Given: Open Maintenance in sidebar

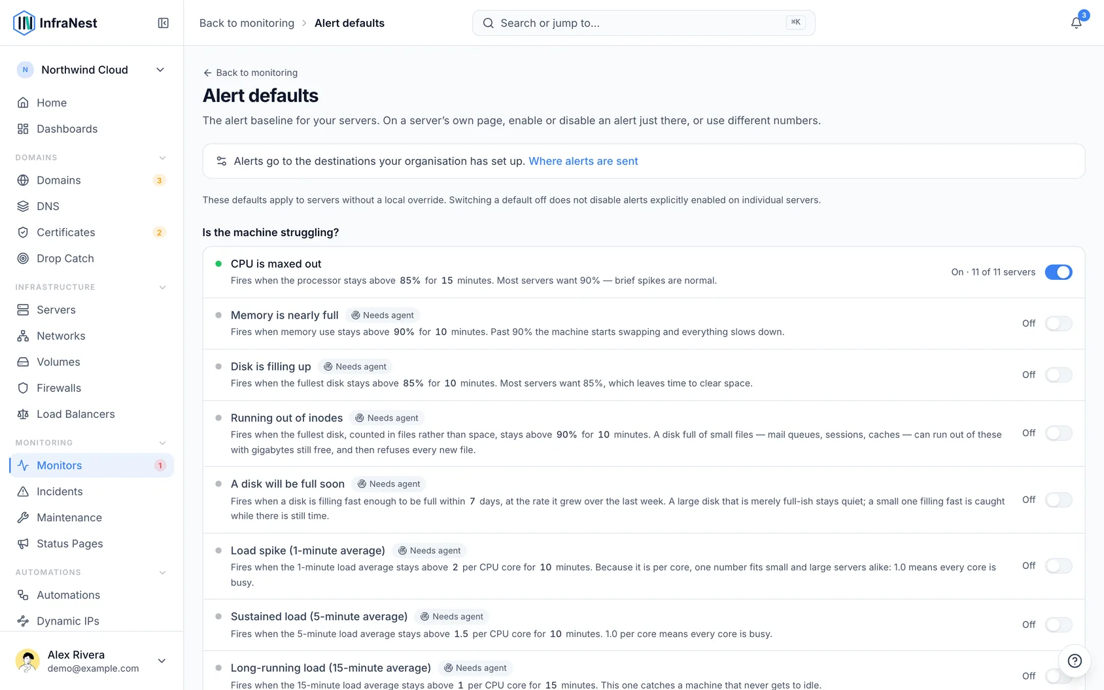Looking at the screenshot, I should (92, 517).
